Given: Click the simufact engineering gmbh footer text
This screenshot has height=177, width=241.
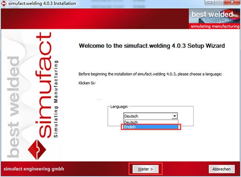Looking at the screenshot, I should (x=34, y=169).
